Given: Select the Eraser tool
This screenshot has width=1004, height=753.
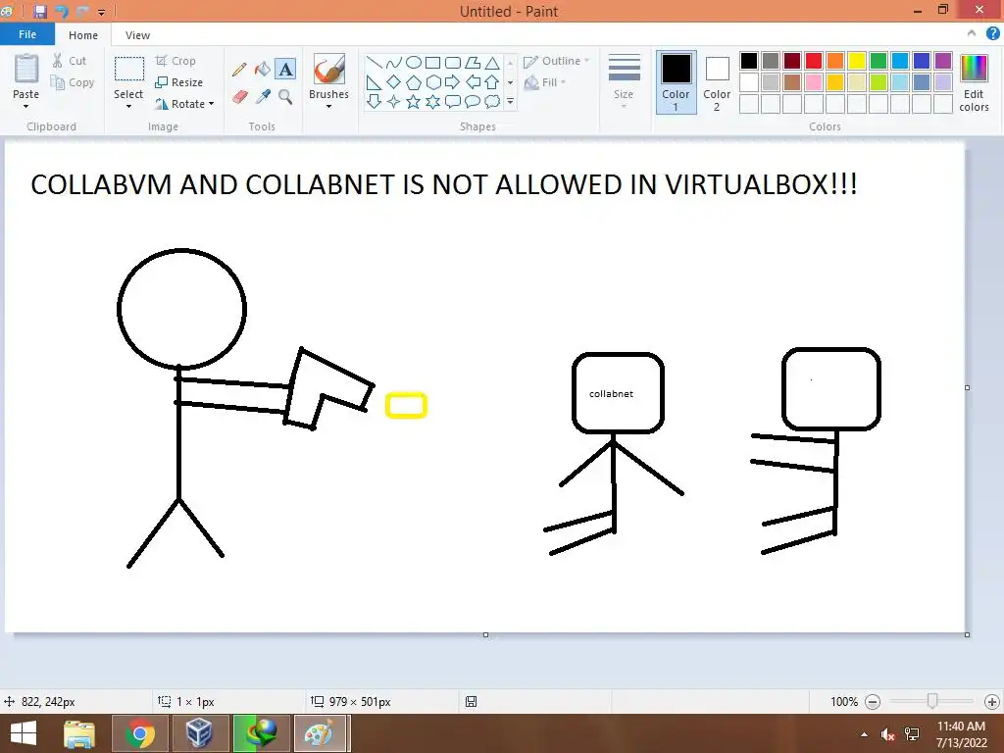Looking at the screenshot, I should pyautogui.click(x=239, y=97).
